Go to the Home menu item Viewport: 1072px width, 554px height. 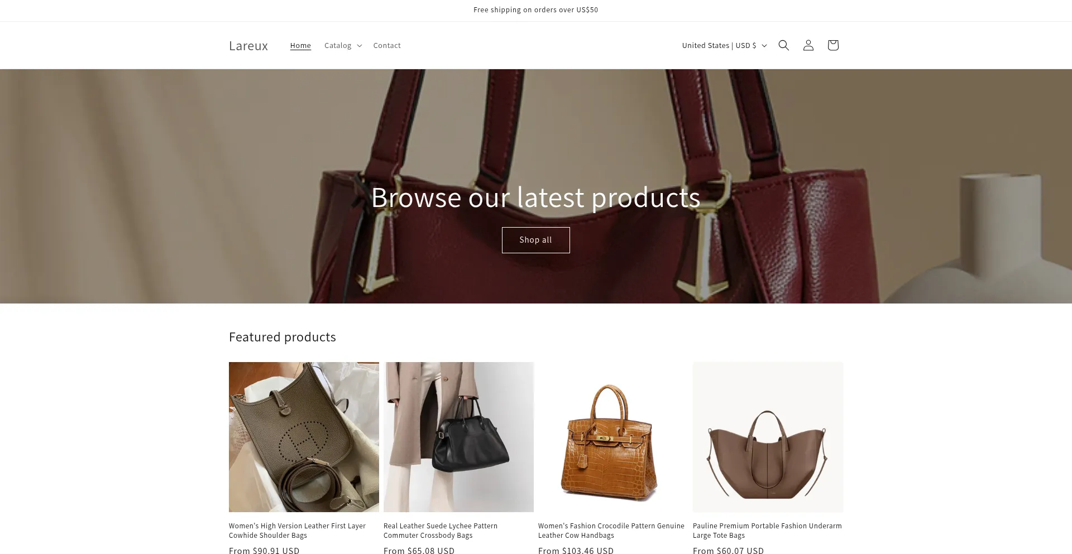point(300,45)
